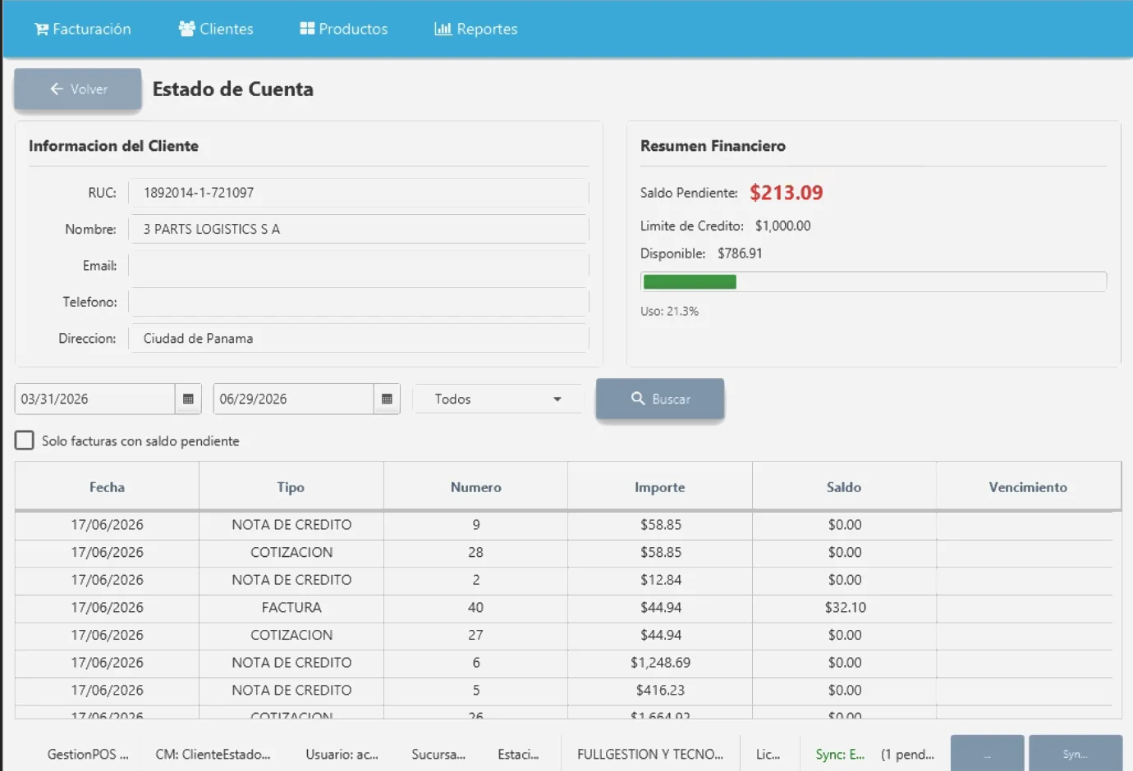Click the Tipo column header

click(x=291, y=487)
